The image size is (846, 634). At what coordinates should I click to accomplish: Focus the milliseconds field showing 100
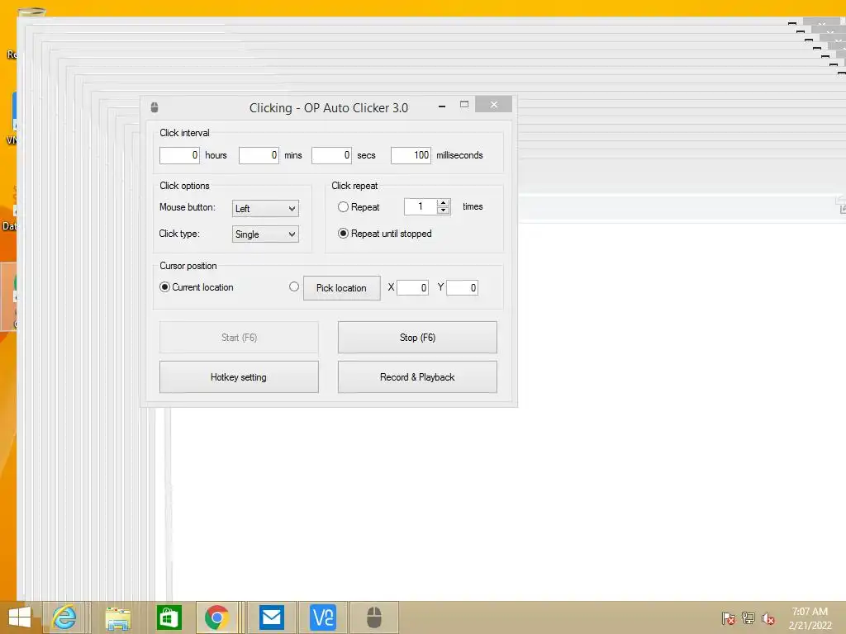coord(411,155)
